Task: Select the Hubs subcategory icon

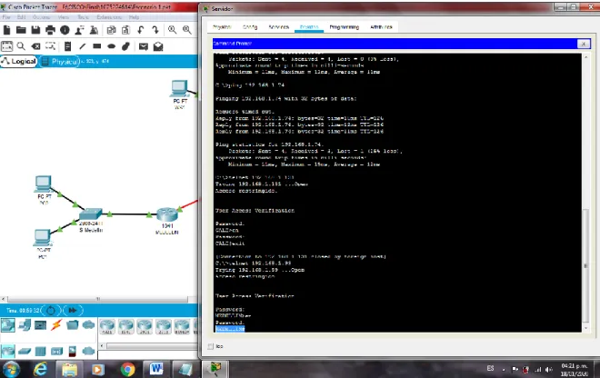Action: [40, 351]
